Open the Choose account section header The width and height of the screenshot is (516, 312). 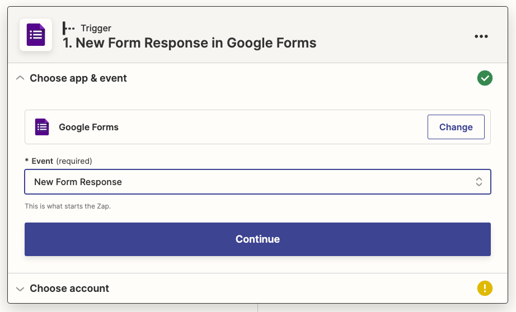coord(69,289)
